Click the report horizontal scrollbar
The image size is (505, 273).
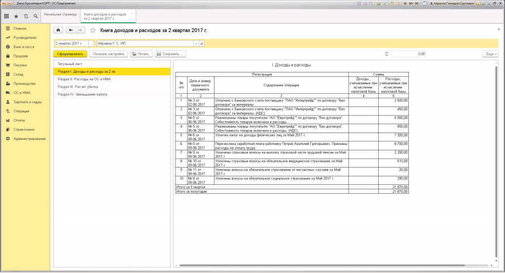[x=322, y=265]
